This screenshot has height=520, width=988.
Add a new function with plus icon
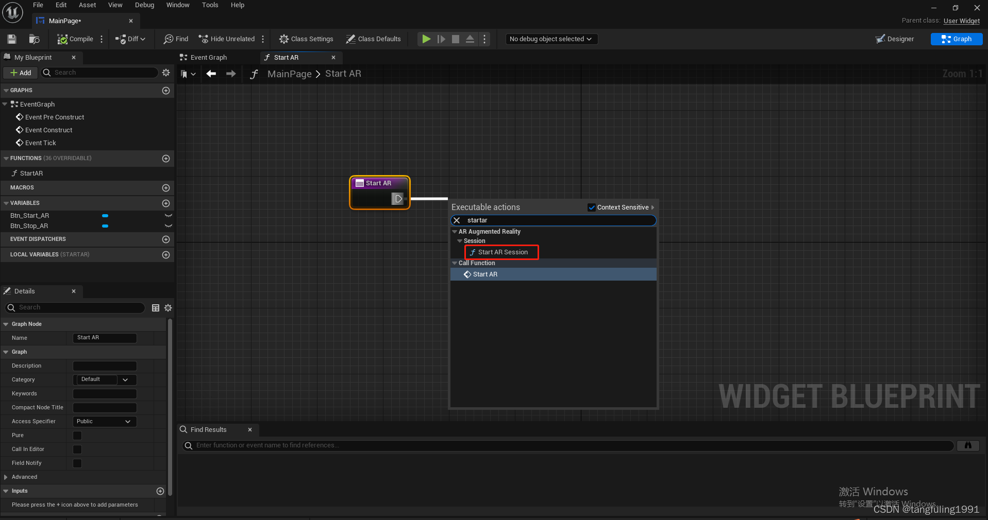click(x=166, y=159)
